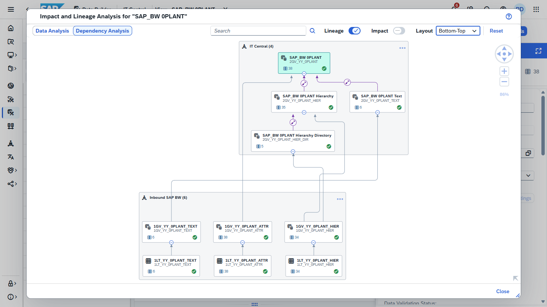547x307 pixels.
Task: Open the catalog search icon in the sidebar
Action: tap(11, 42)
